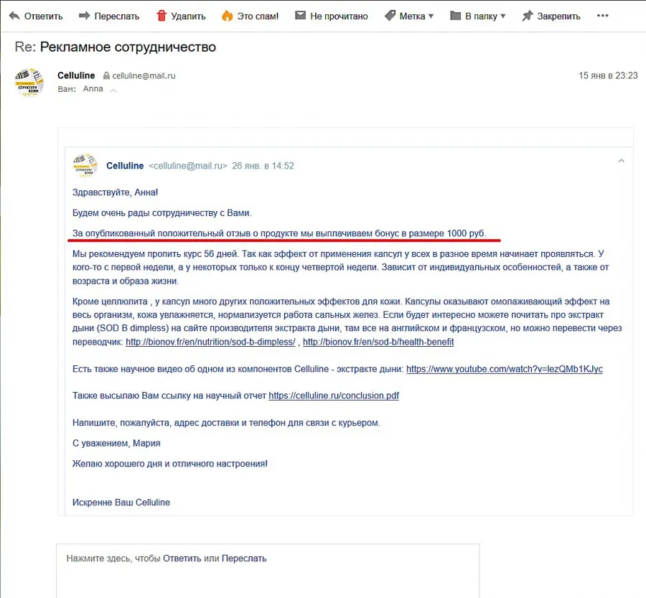646x598 pixels.
Task: Click the forward arrow icon
Action: point(85,16)
